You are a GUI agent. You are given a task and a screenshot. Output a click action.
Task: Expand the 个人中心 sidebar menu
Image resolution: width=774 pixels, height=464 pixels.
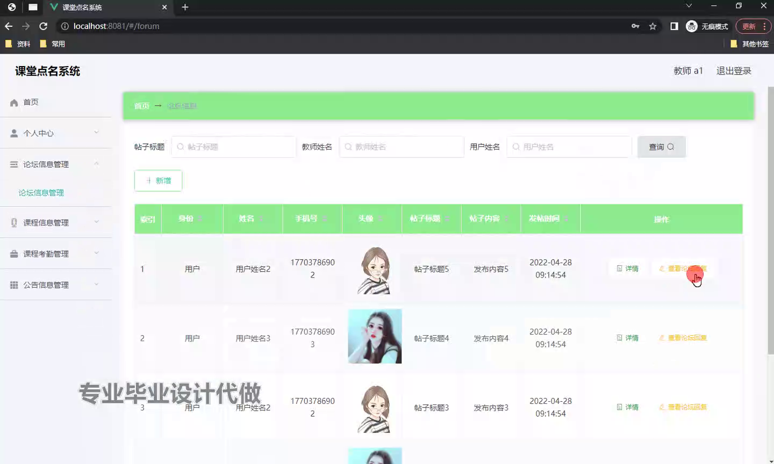(56, 133)
